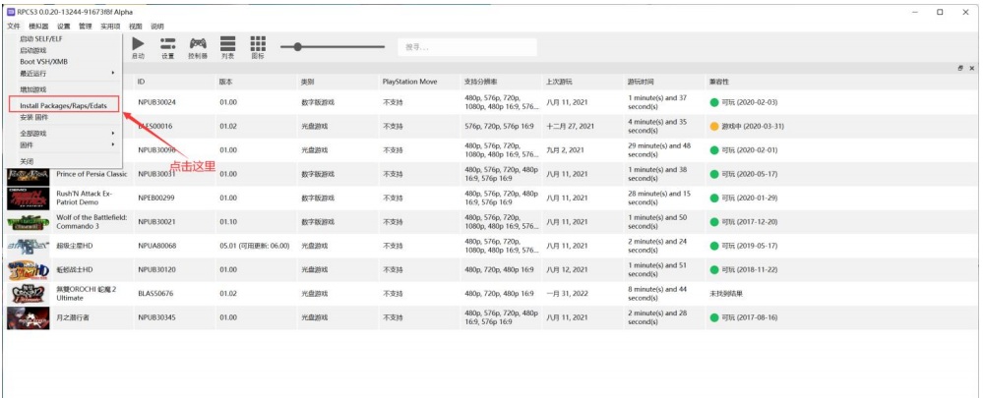
Task: Select Boot VSH/XMB from file menu
Action: [42, 61]
